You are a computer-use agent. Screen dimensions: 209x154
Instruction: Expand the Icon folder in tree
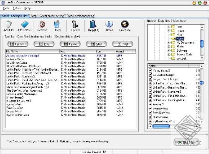point(169,27)
